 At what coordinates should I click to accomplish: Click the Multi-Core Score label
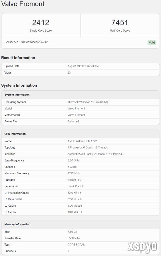[x=120, y=31]
